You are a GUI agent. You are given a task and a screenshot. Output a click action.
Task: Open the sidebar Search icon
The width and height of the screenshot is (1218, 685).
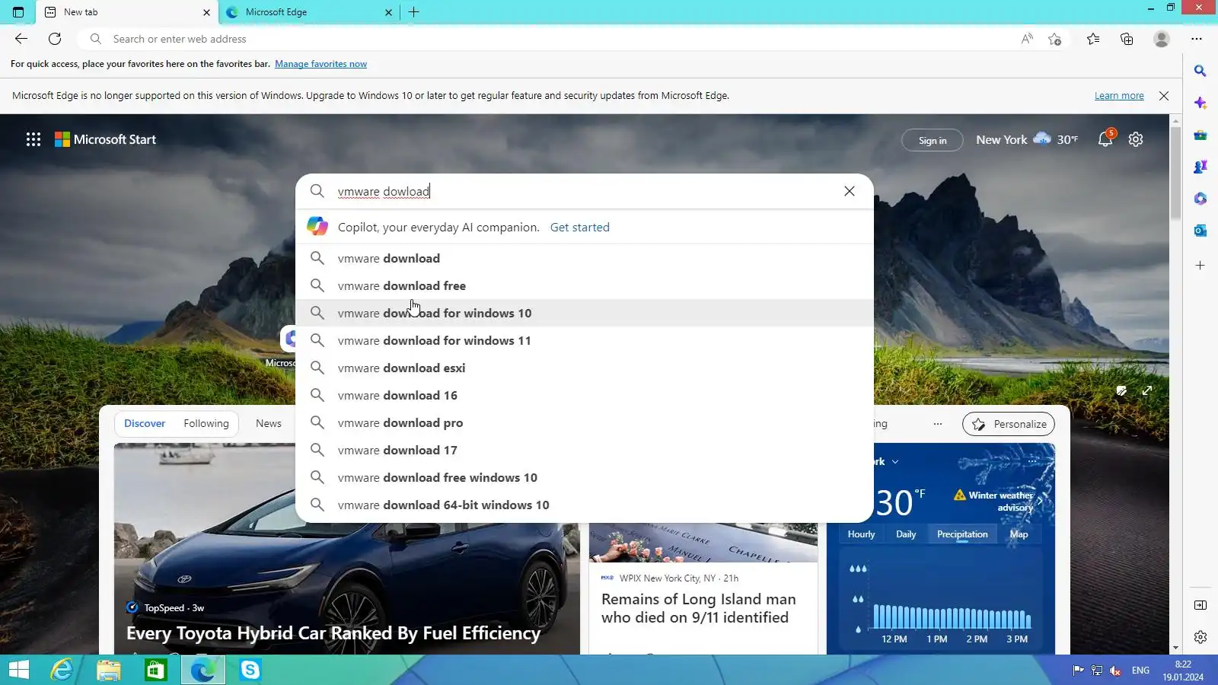click(1200, 71)
